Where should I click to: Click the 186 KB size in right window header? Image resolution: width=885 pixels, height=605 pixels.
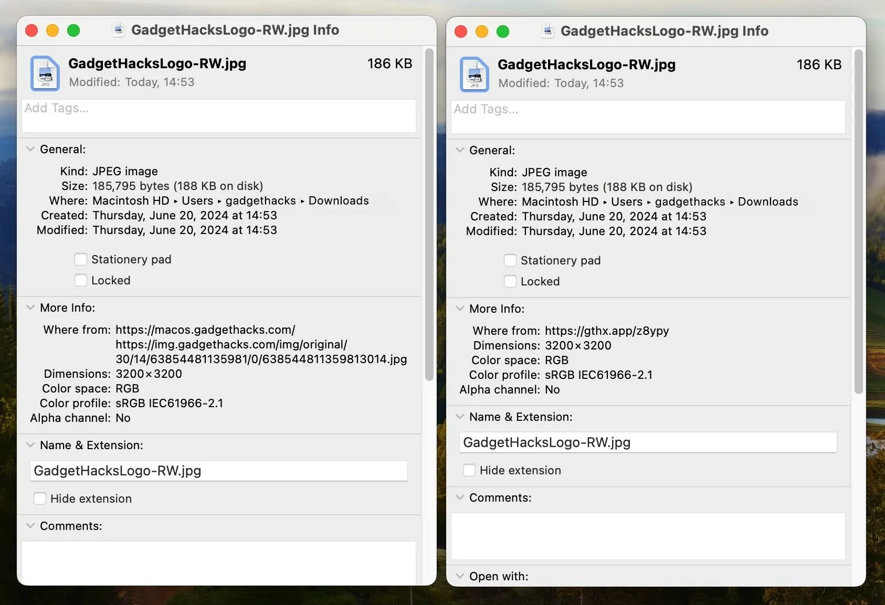[819, 65]
